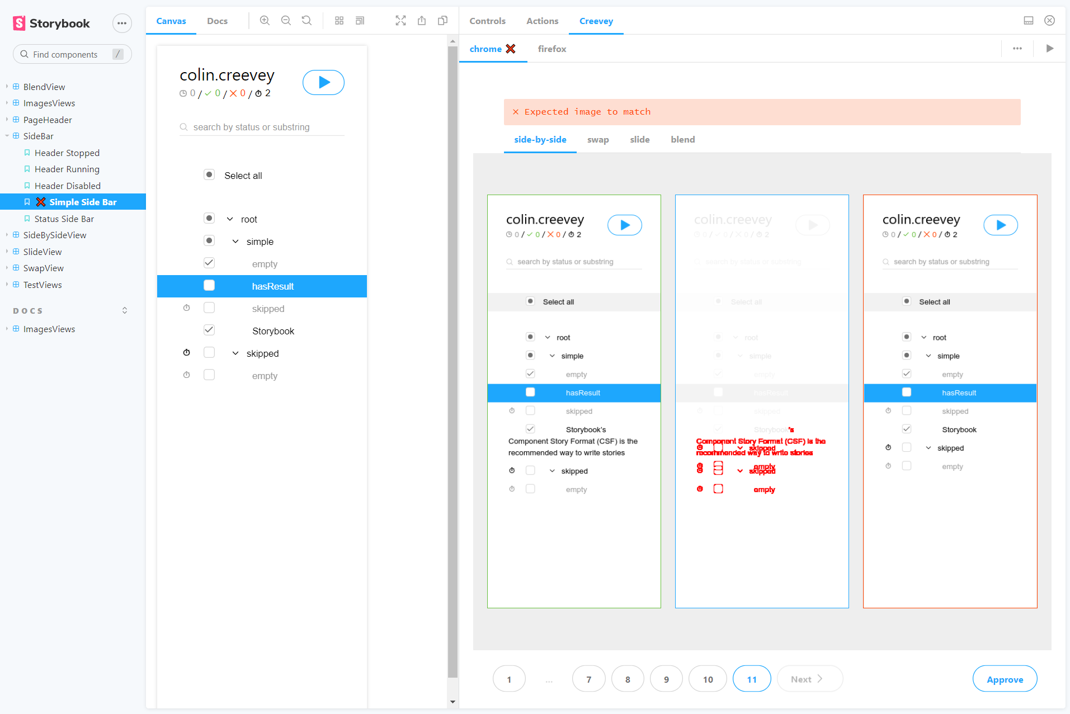Click the failed X icon of Simple Side Bar
This screenshot has width=1070, height=714.
pyautogui.click(x=41, y=202)
